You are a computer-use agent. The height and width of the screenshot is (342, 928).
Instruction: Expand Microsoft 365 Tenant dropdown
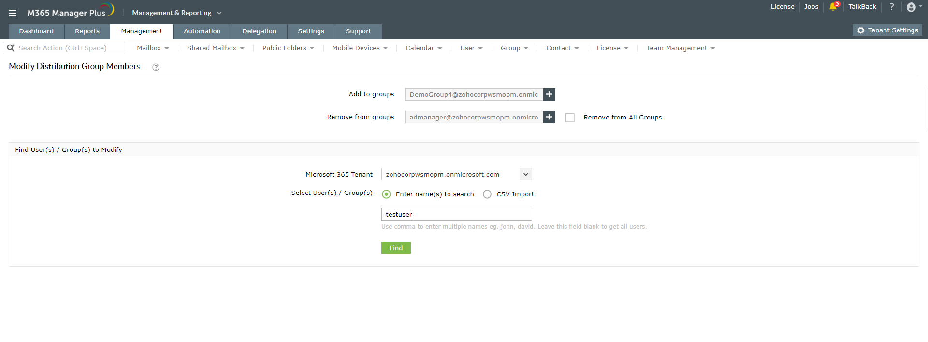coord(526,174)
